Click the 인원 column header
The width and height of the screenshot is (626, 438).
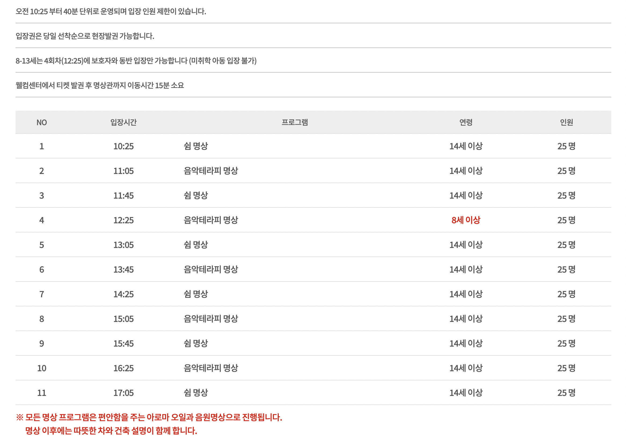[x=566, y=122]
